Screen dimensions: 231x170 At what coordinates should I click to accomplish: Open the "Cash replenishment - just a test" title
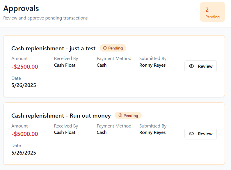click(54, 48)
